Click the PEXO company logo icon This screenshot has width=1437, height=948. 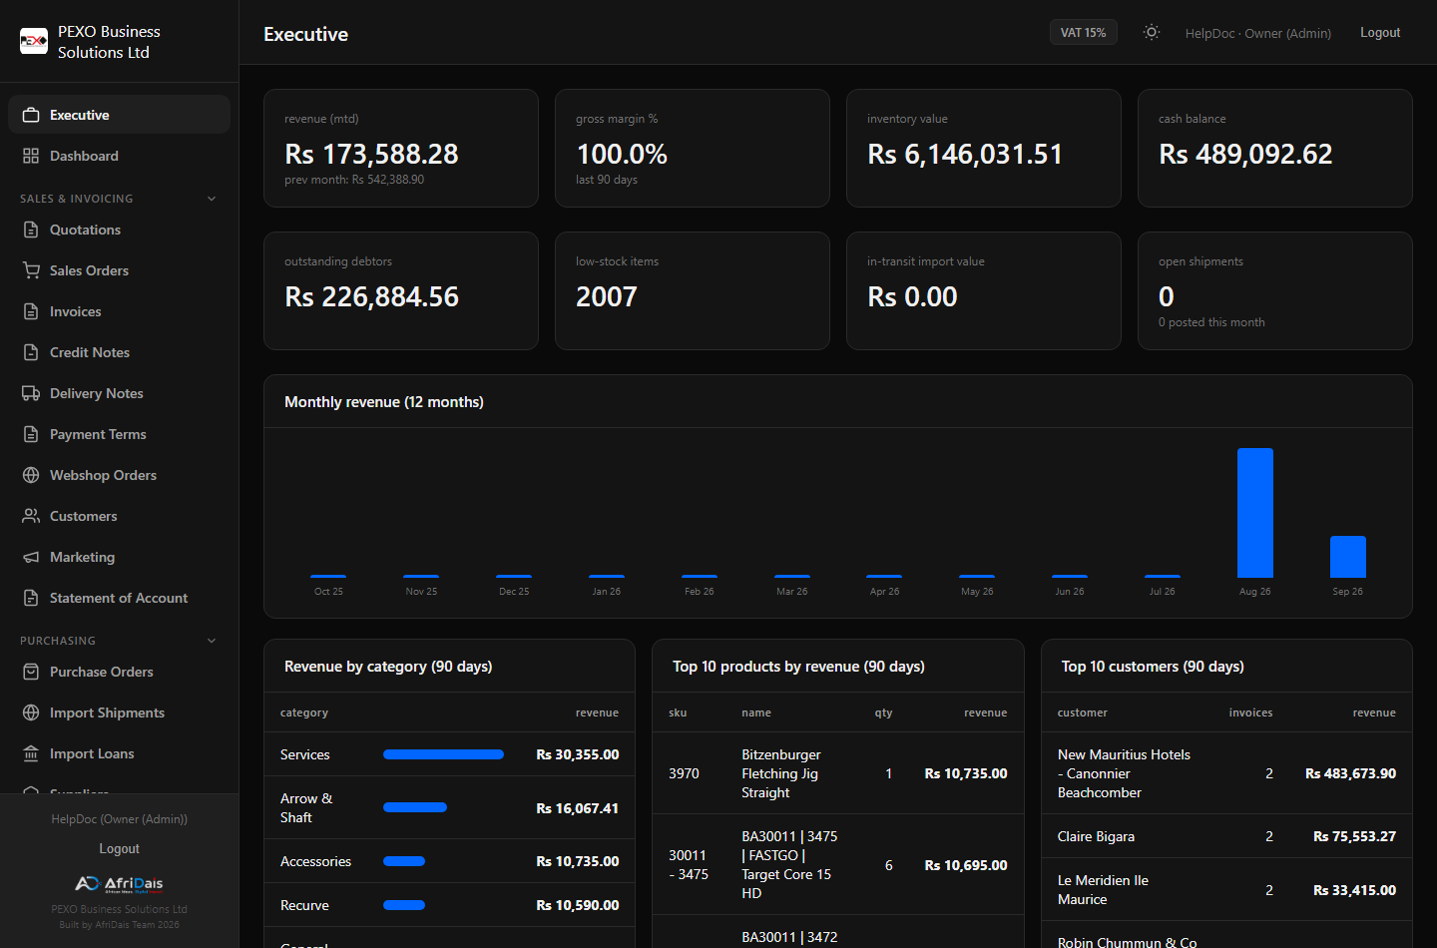[34, 41]
